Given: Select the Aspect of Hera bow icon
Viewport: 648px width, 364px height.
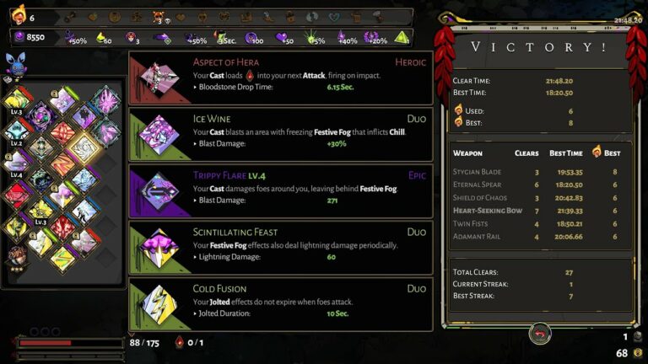Looking at the screenshot, I should pos(159,78).
